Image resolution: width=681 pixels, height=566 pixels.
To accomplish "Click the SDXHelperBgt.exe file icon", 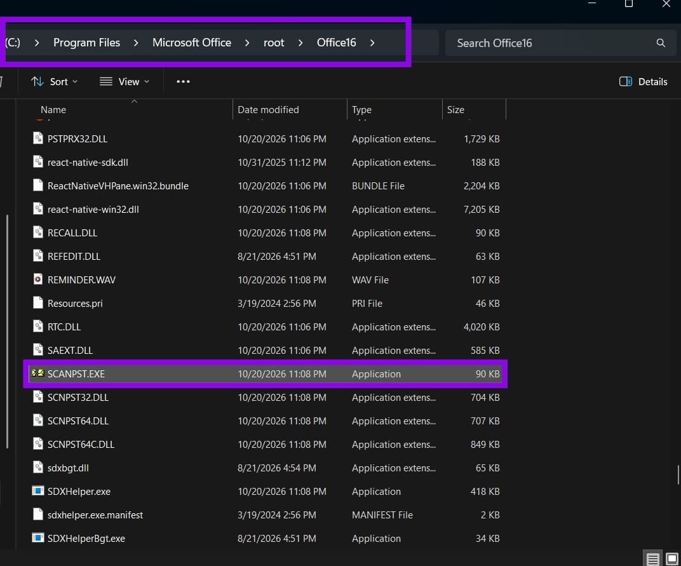I will click(37, 538).
